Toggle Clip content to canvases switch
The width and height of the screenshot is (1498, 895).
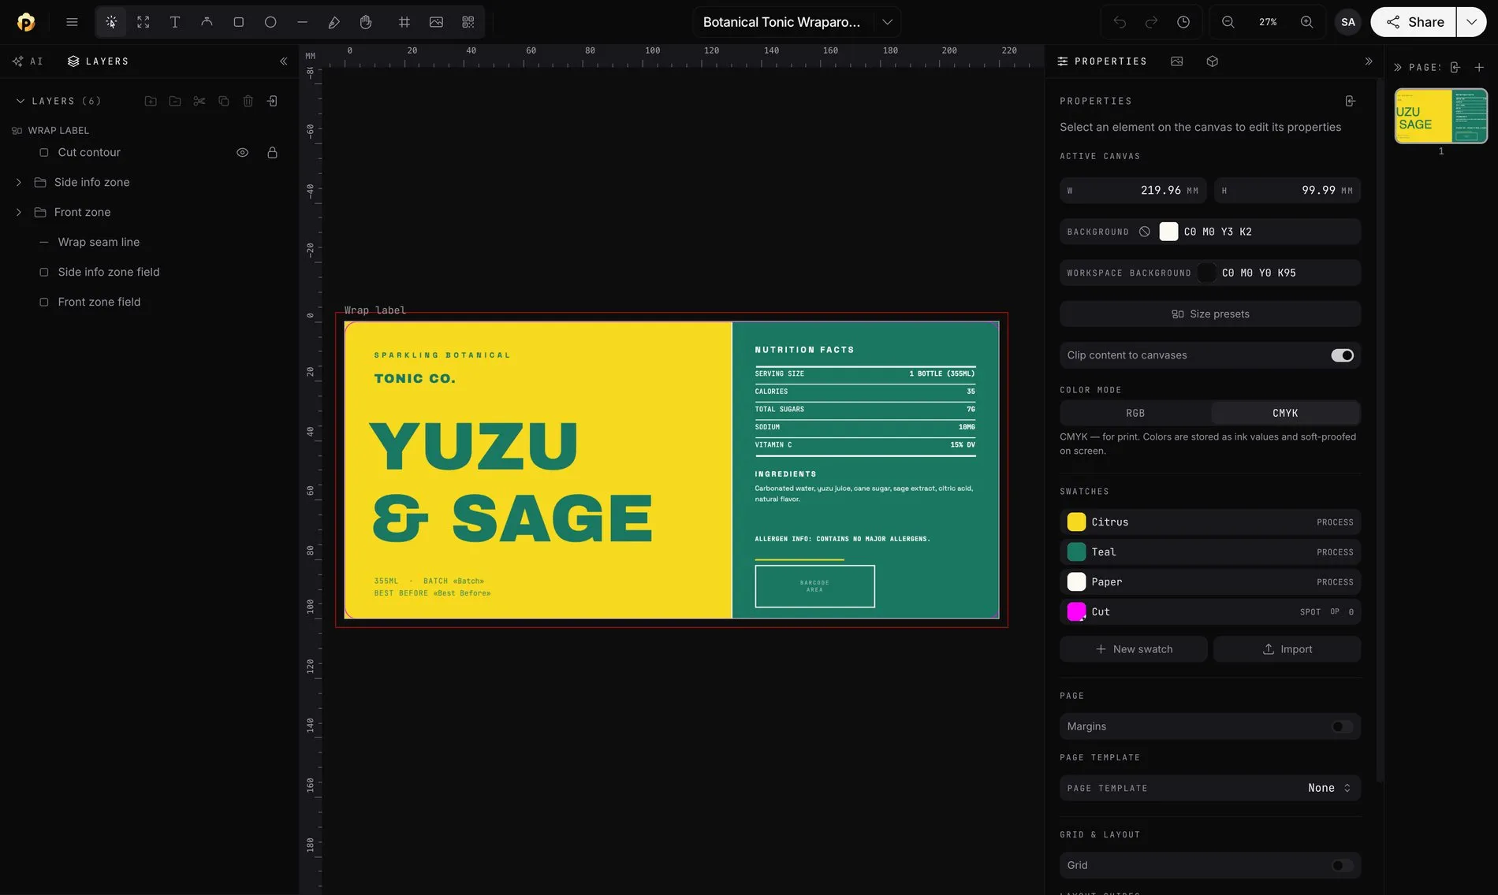pos(1342,355)
